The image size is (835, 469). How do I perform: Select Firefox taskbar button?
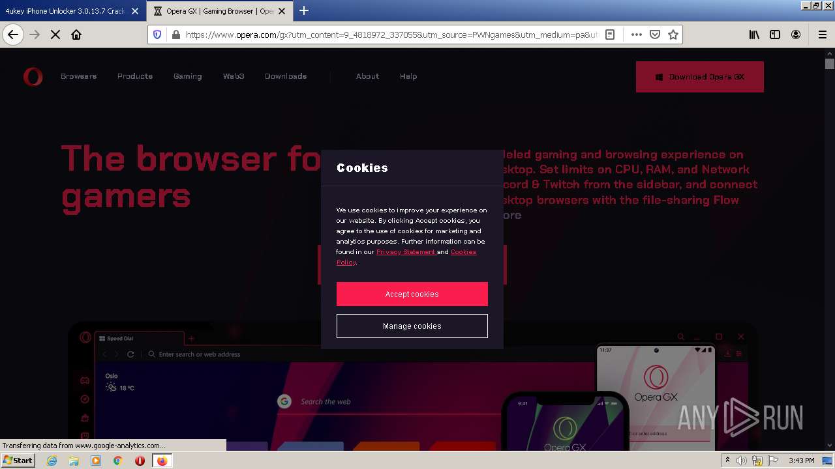coord(162,461)
